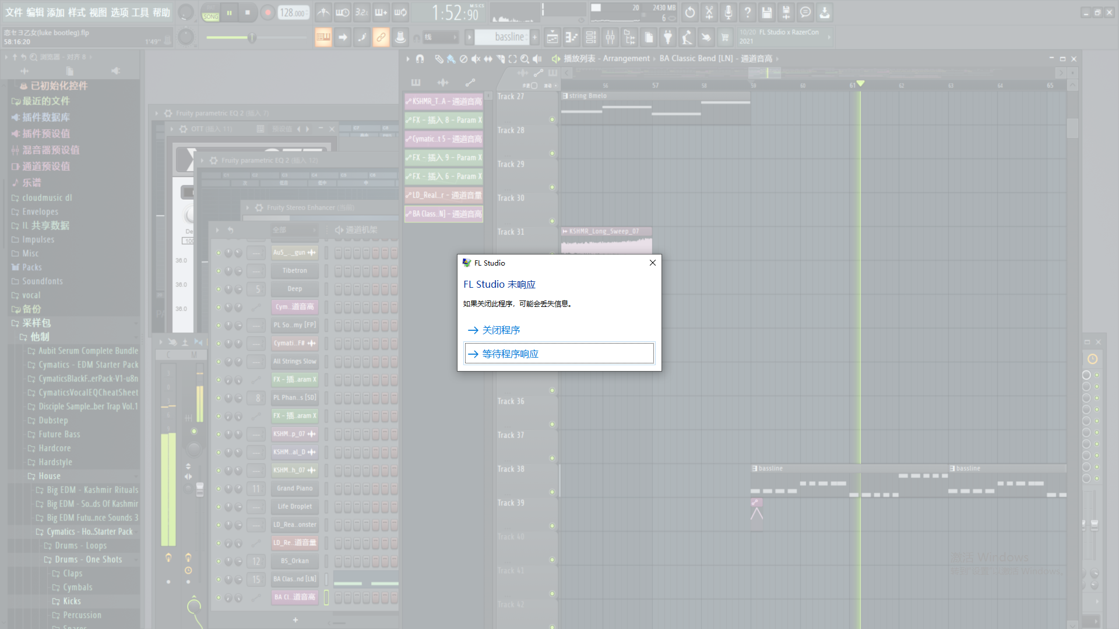Viewport: 1119px width, 629px height.
Task: Toggle loop recording icon in top toolbar
Action: click(400, 12)
